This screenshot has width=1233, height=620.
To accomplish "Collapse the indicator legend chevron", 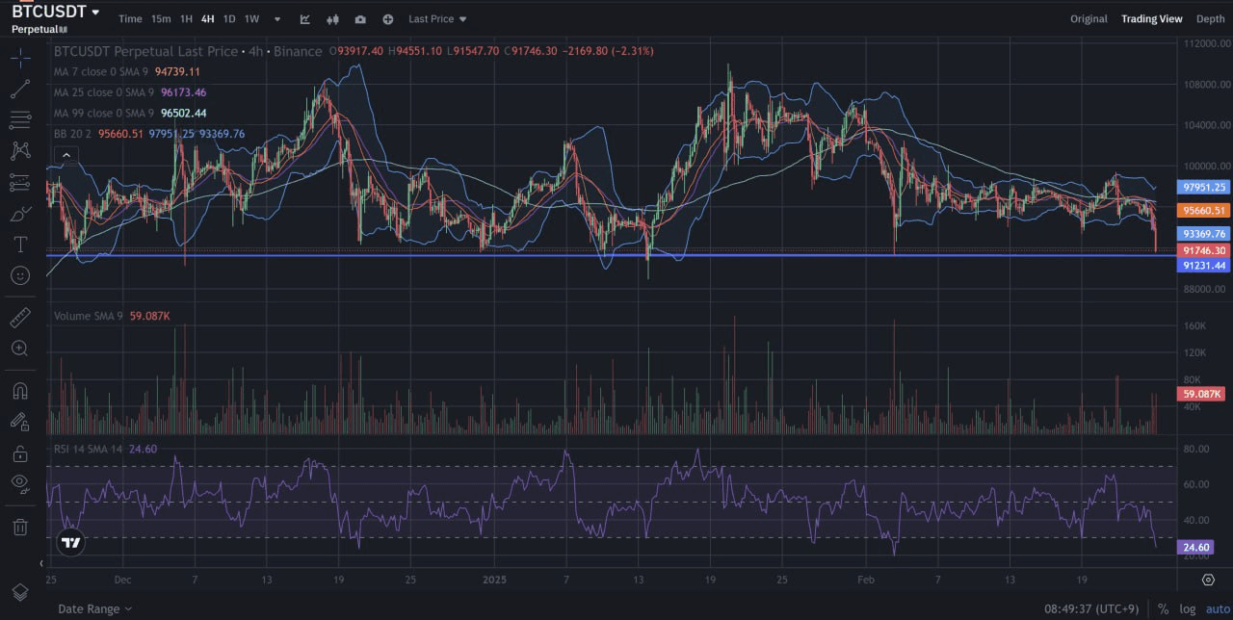I will click(x=66, y=155).
